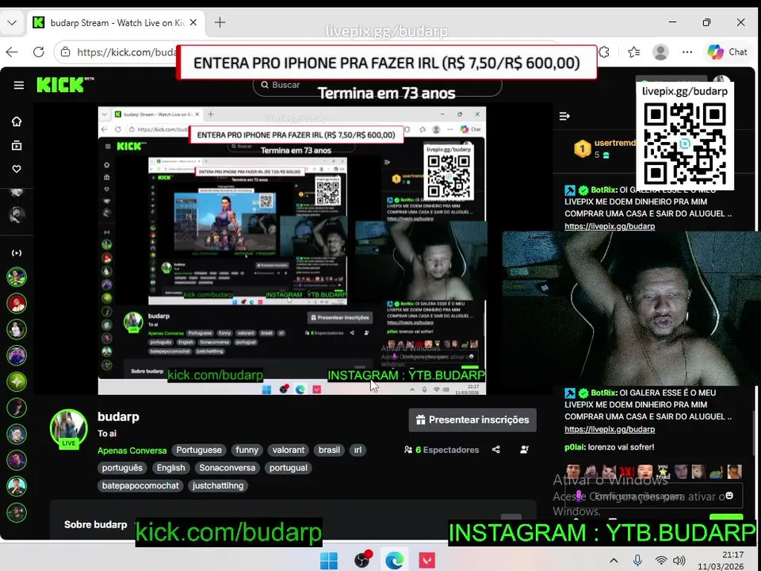Open the red app in taskbar

(427, 561)
